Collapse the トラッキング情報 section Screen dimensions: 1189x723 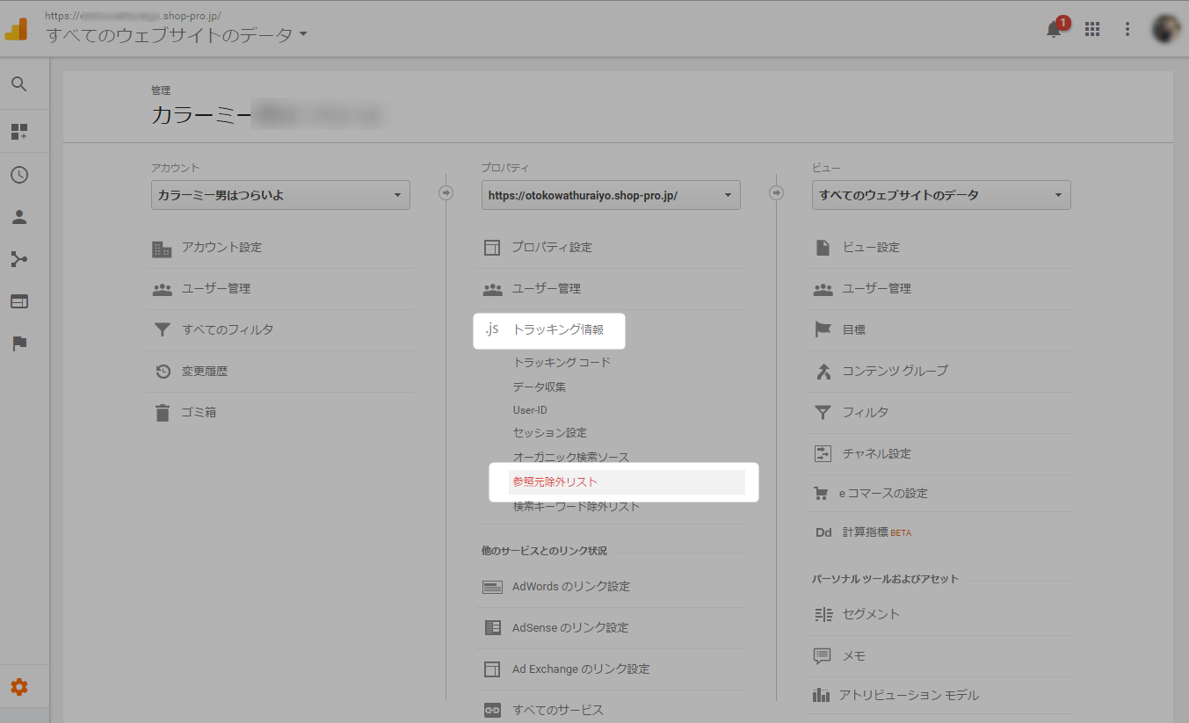[557, 330]
